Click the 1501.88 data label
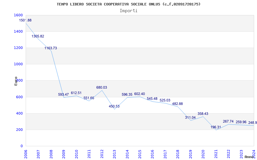The width and height of the screenshot is (257, 160). [25, 20]
